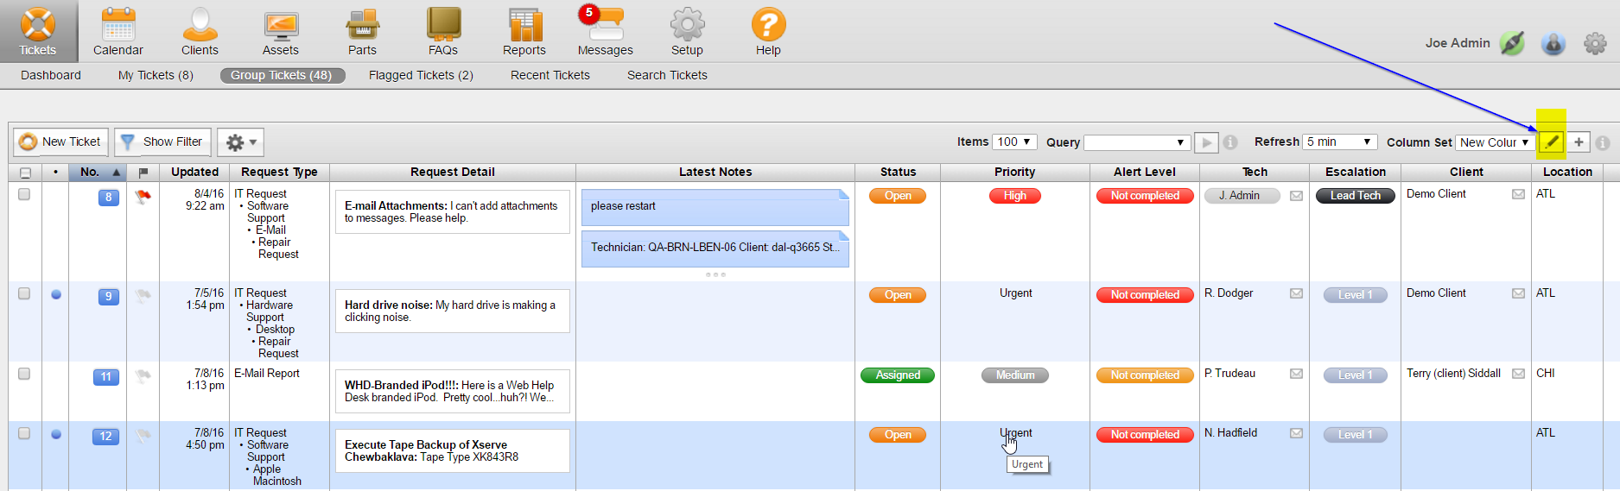Select checkbox for ticket 12
This screenshot has width=1620, height=491.
click(x=24, y=433)
